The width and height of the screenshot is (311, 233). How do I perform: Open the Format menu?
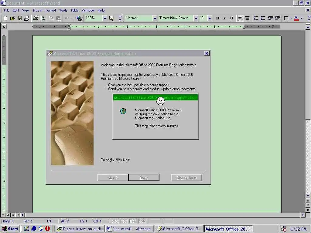[x=51, y=10]
